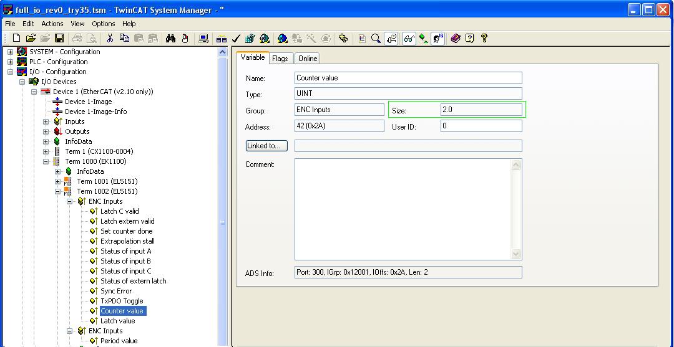Viewport: 674px width, 347px height.
Task: Click the purple book library icon
Action: 455,38
